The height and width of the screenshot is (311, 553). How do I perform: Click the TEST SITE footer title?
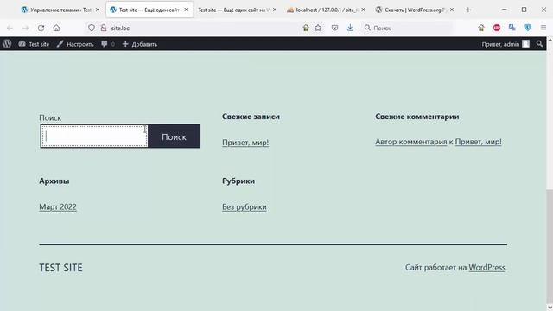(60, 268)
